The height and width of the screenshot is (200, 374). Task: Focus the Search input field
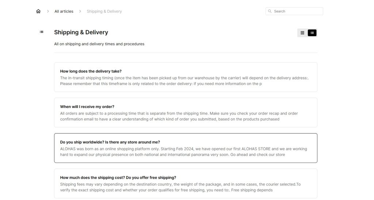click(x=297, y=11)
